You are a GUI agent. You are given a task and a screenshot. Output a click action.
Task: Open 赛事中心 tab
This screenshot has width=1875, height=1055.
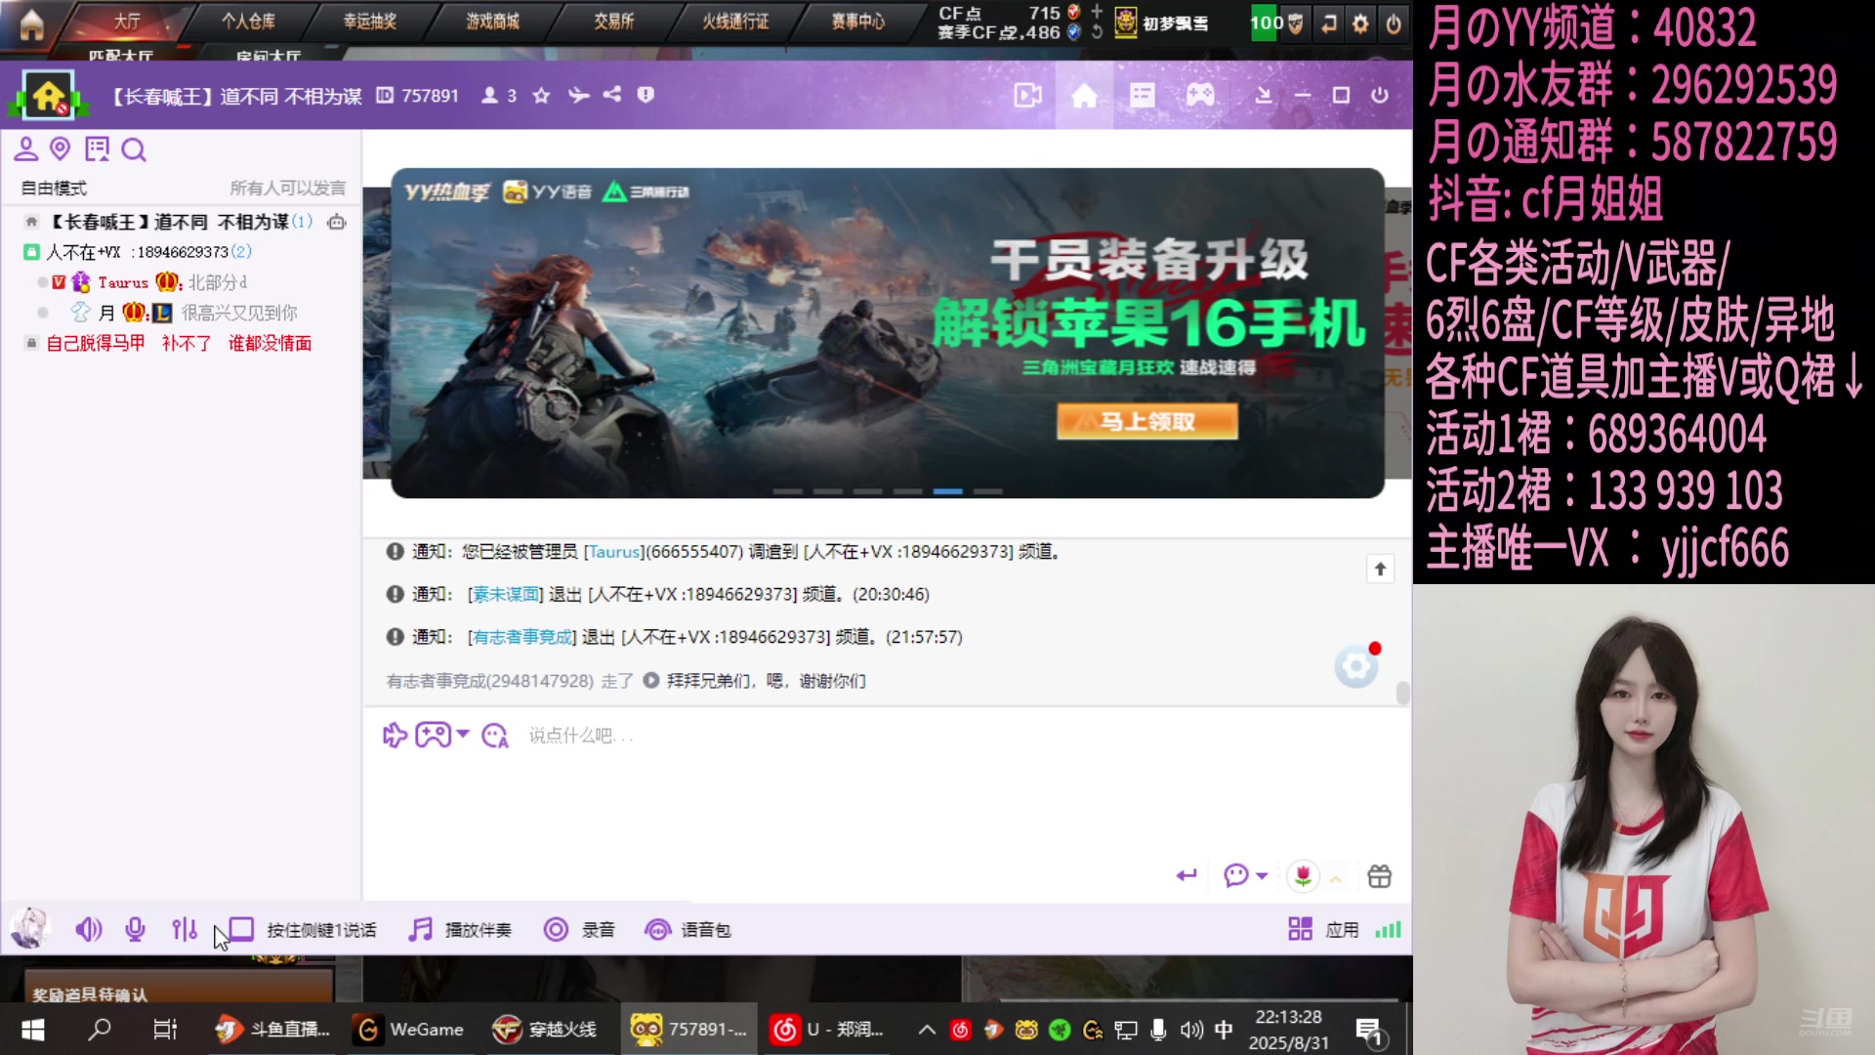(x=858, y=21)
